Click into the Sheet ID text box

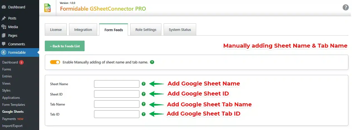pyautogui.click(x=117, y=94)
